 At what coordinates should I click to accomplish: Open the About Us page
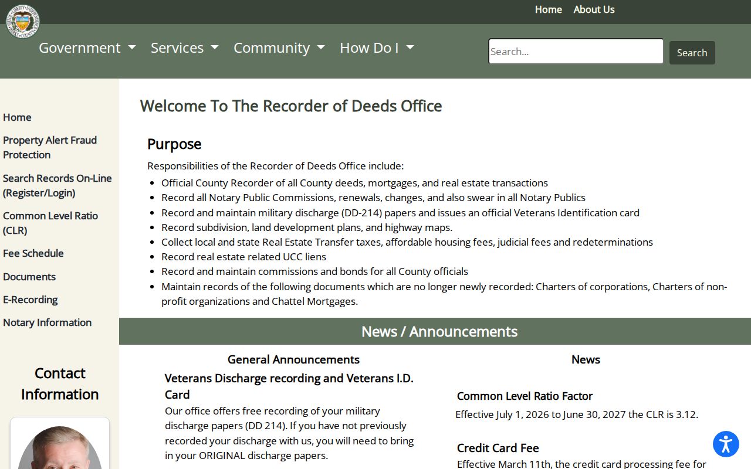click(x=594, y=9)
